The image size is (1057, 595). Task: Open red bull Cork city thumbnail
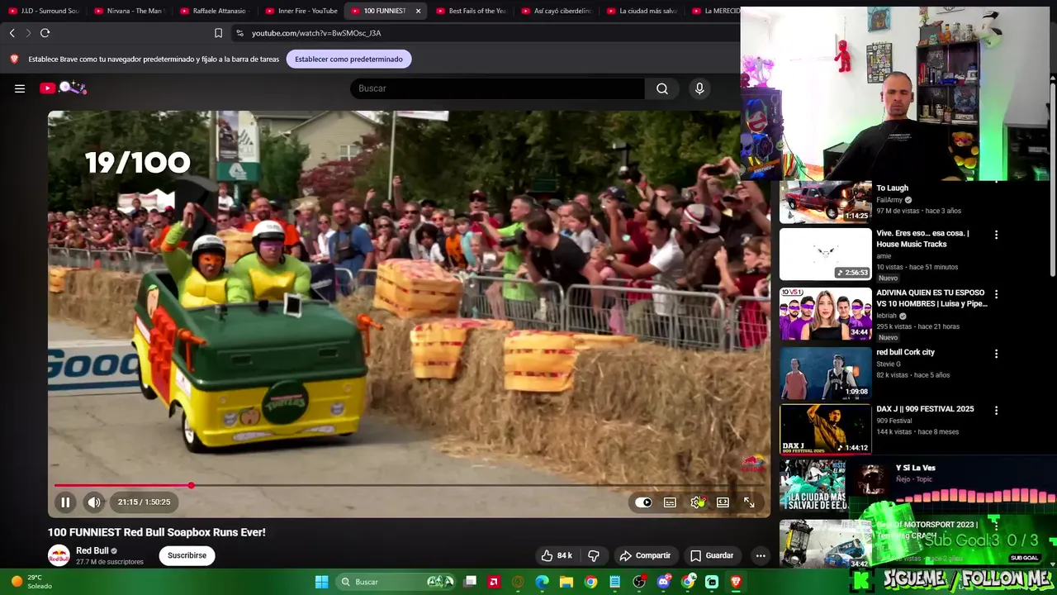coord(826,373)
